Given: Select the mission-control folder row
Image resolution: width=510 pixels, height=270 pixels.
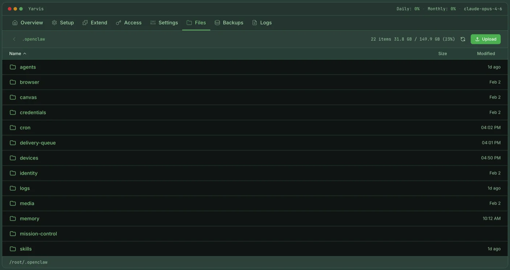Looking at the screenshot, I should [x=38, y=233].
